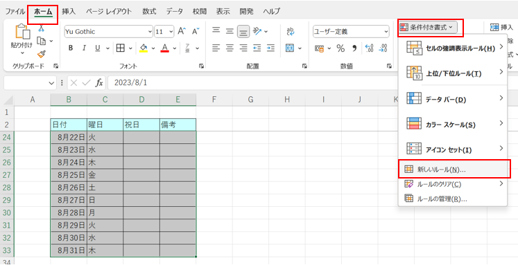This screenshot has width=518, height=265.
Task: Align text right in alignment group
Action: (243, 48)
